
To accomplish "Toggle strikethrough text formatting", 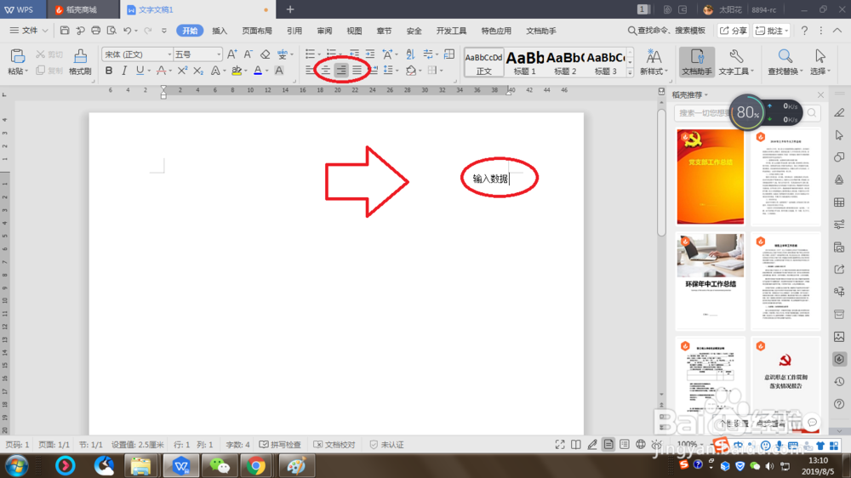I will point(161,71).
